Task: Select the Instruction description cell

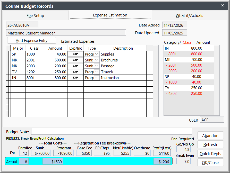Action: pos(123,78)
